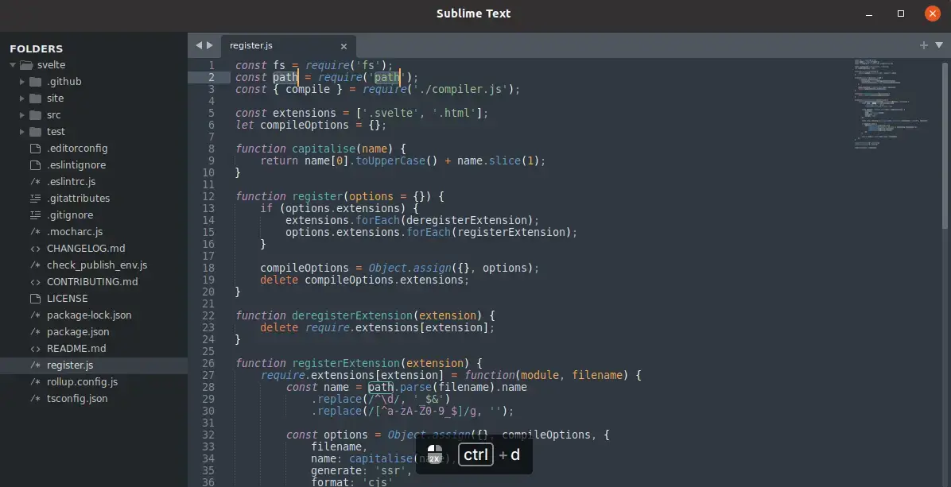Viewport: 951px width, 487px height.
Task: Click the src folder icon
Action: [x=35, y=115]
